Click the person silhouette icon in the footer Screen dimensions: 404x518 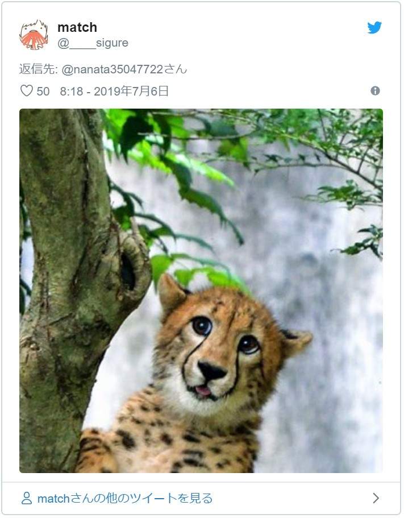(x=27, y=498)
